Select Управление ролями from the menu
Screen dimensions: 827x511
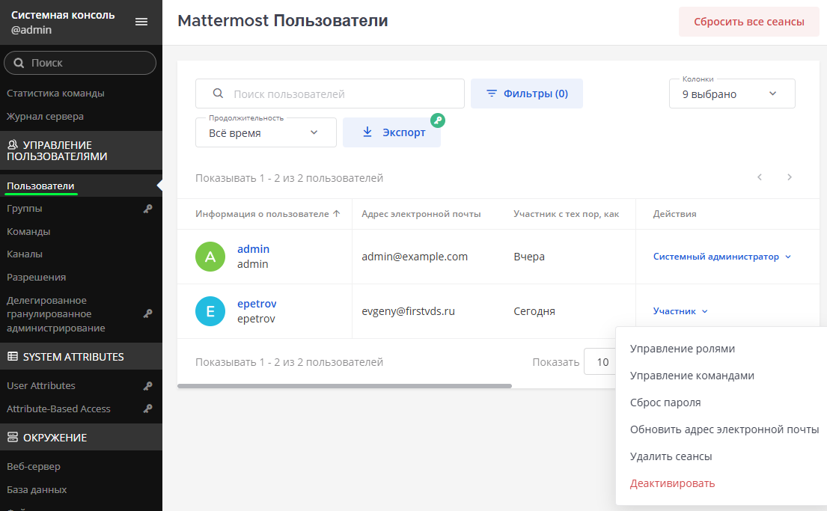pyautogui.click(x=682, y=349)
